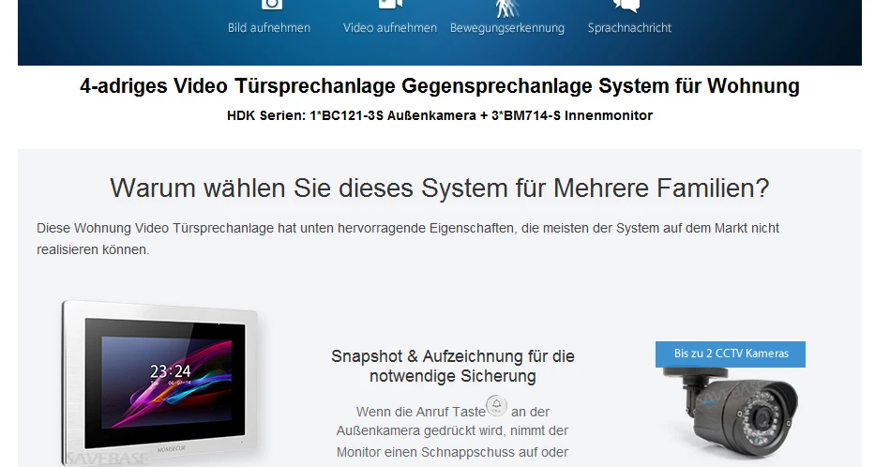
Task: Click the "Warum wählen Sie dieses System für Mehrere Familien?" heading
Action: pyautogui.click(x=440, y=188)
